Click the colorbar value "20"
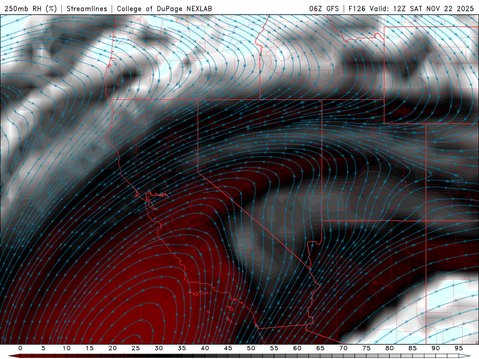The height and width of the screenshot is (359, 479). (x=113, y=348)
